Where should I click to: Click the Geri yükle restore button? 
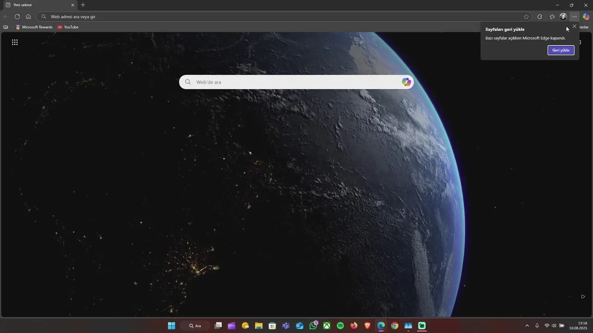click(x=561, y=50)
